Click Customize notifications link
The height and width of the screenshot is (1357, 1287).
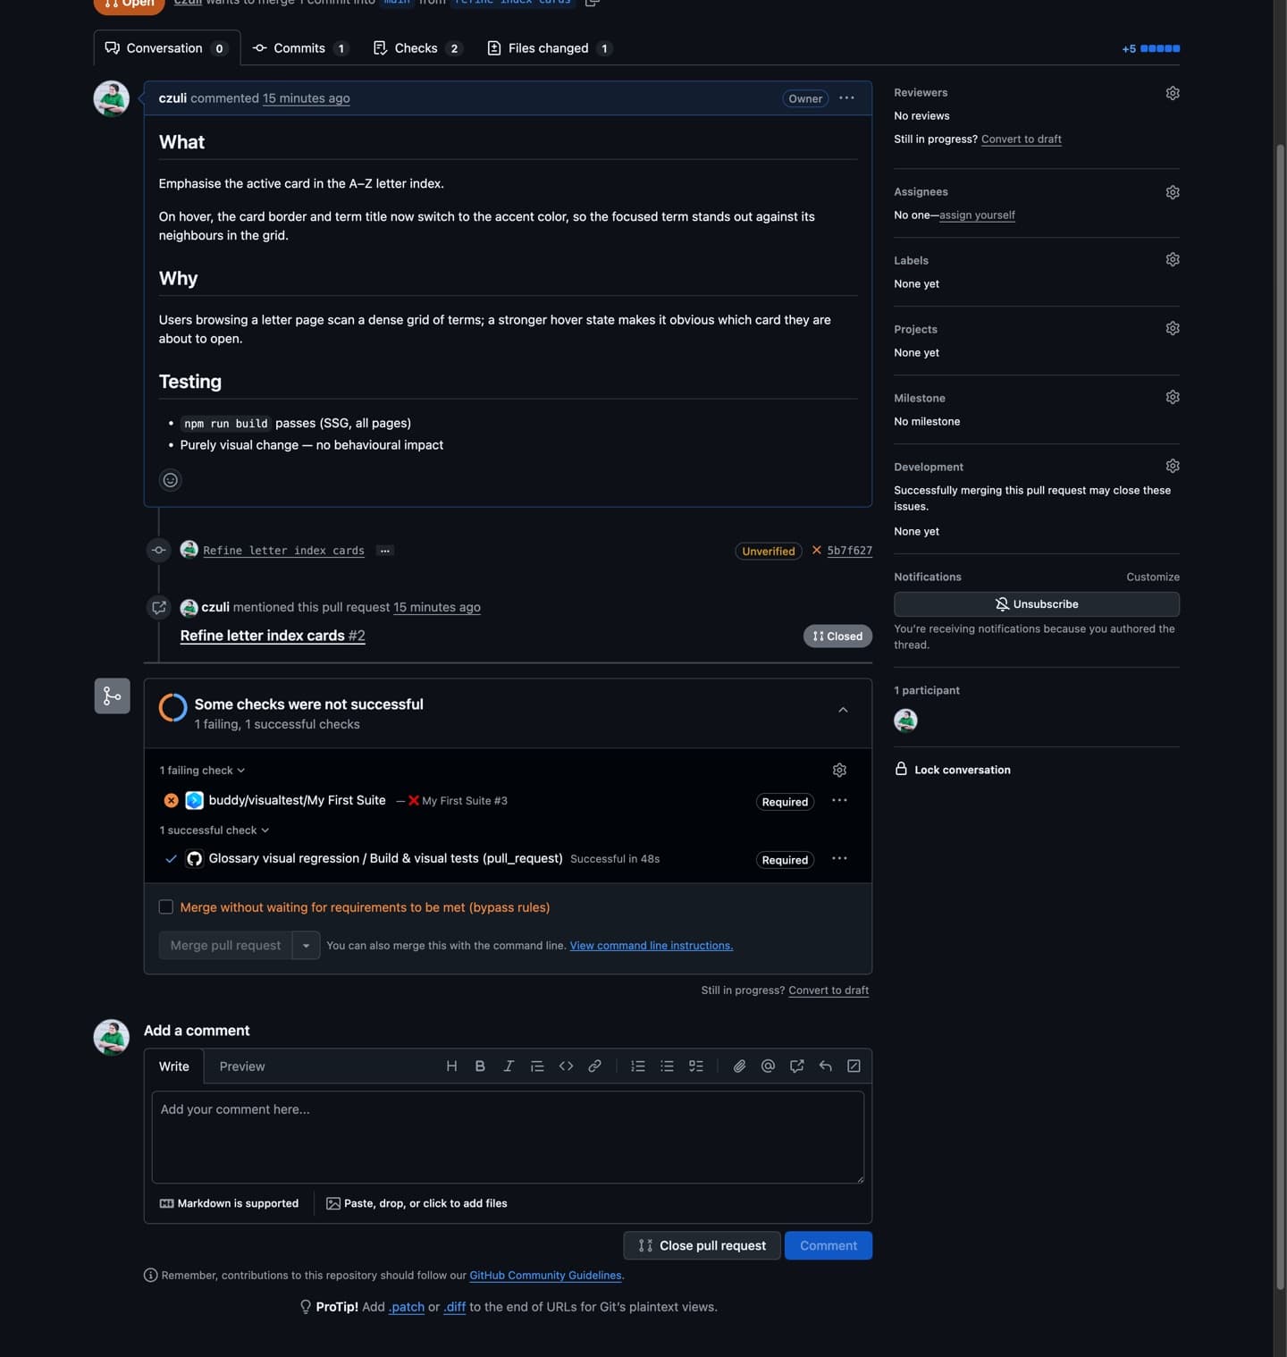[x=1153, y=577]
